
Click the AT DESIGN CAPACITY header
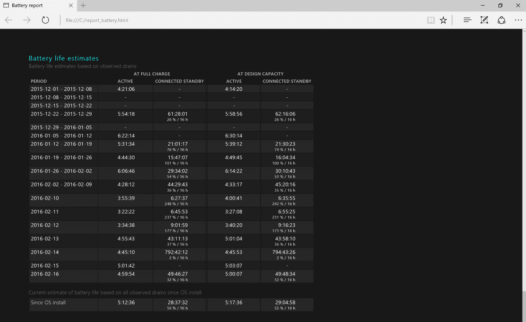click(x=260, y=74)
